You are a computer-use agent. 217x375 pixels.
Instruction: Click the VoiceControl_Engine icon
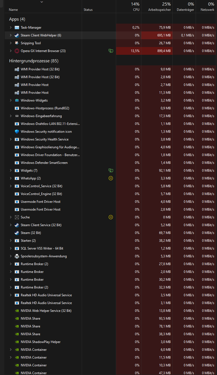pos(17,194)
